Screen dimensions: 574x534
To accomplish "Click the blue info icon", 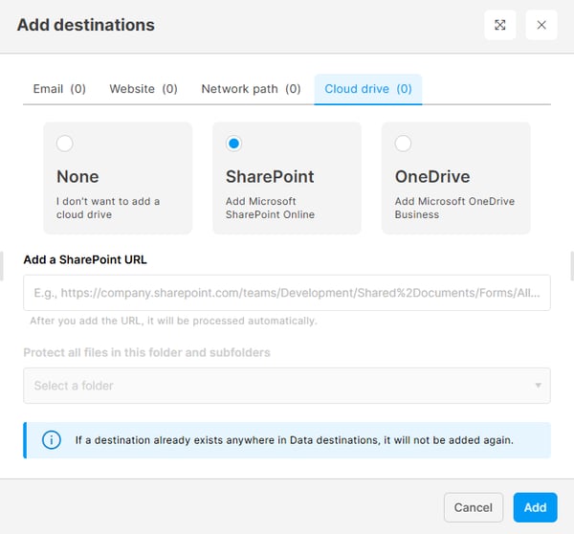I will [x=52, y=440].
